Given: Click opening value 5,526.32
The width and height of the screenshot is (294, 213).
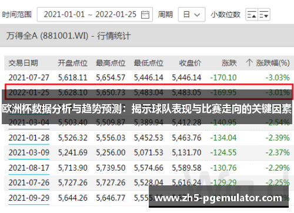Looking at the screenshot, I should (x=72, y=138).
